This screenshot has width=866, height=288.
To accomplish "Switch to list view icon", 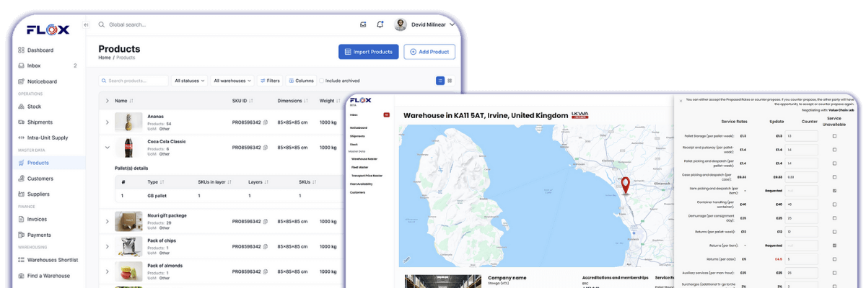I will tap(440, 81).
